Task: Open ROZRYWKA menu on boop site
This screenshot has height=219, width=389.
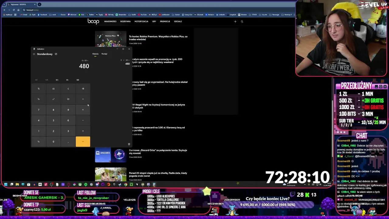Action: (x=126, y=22)
